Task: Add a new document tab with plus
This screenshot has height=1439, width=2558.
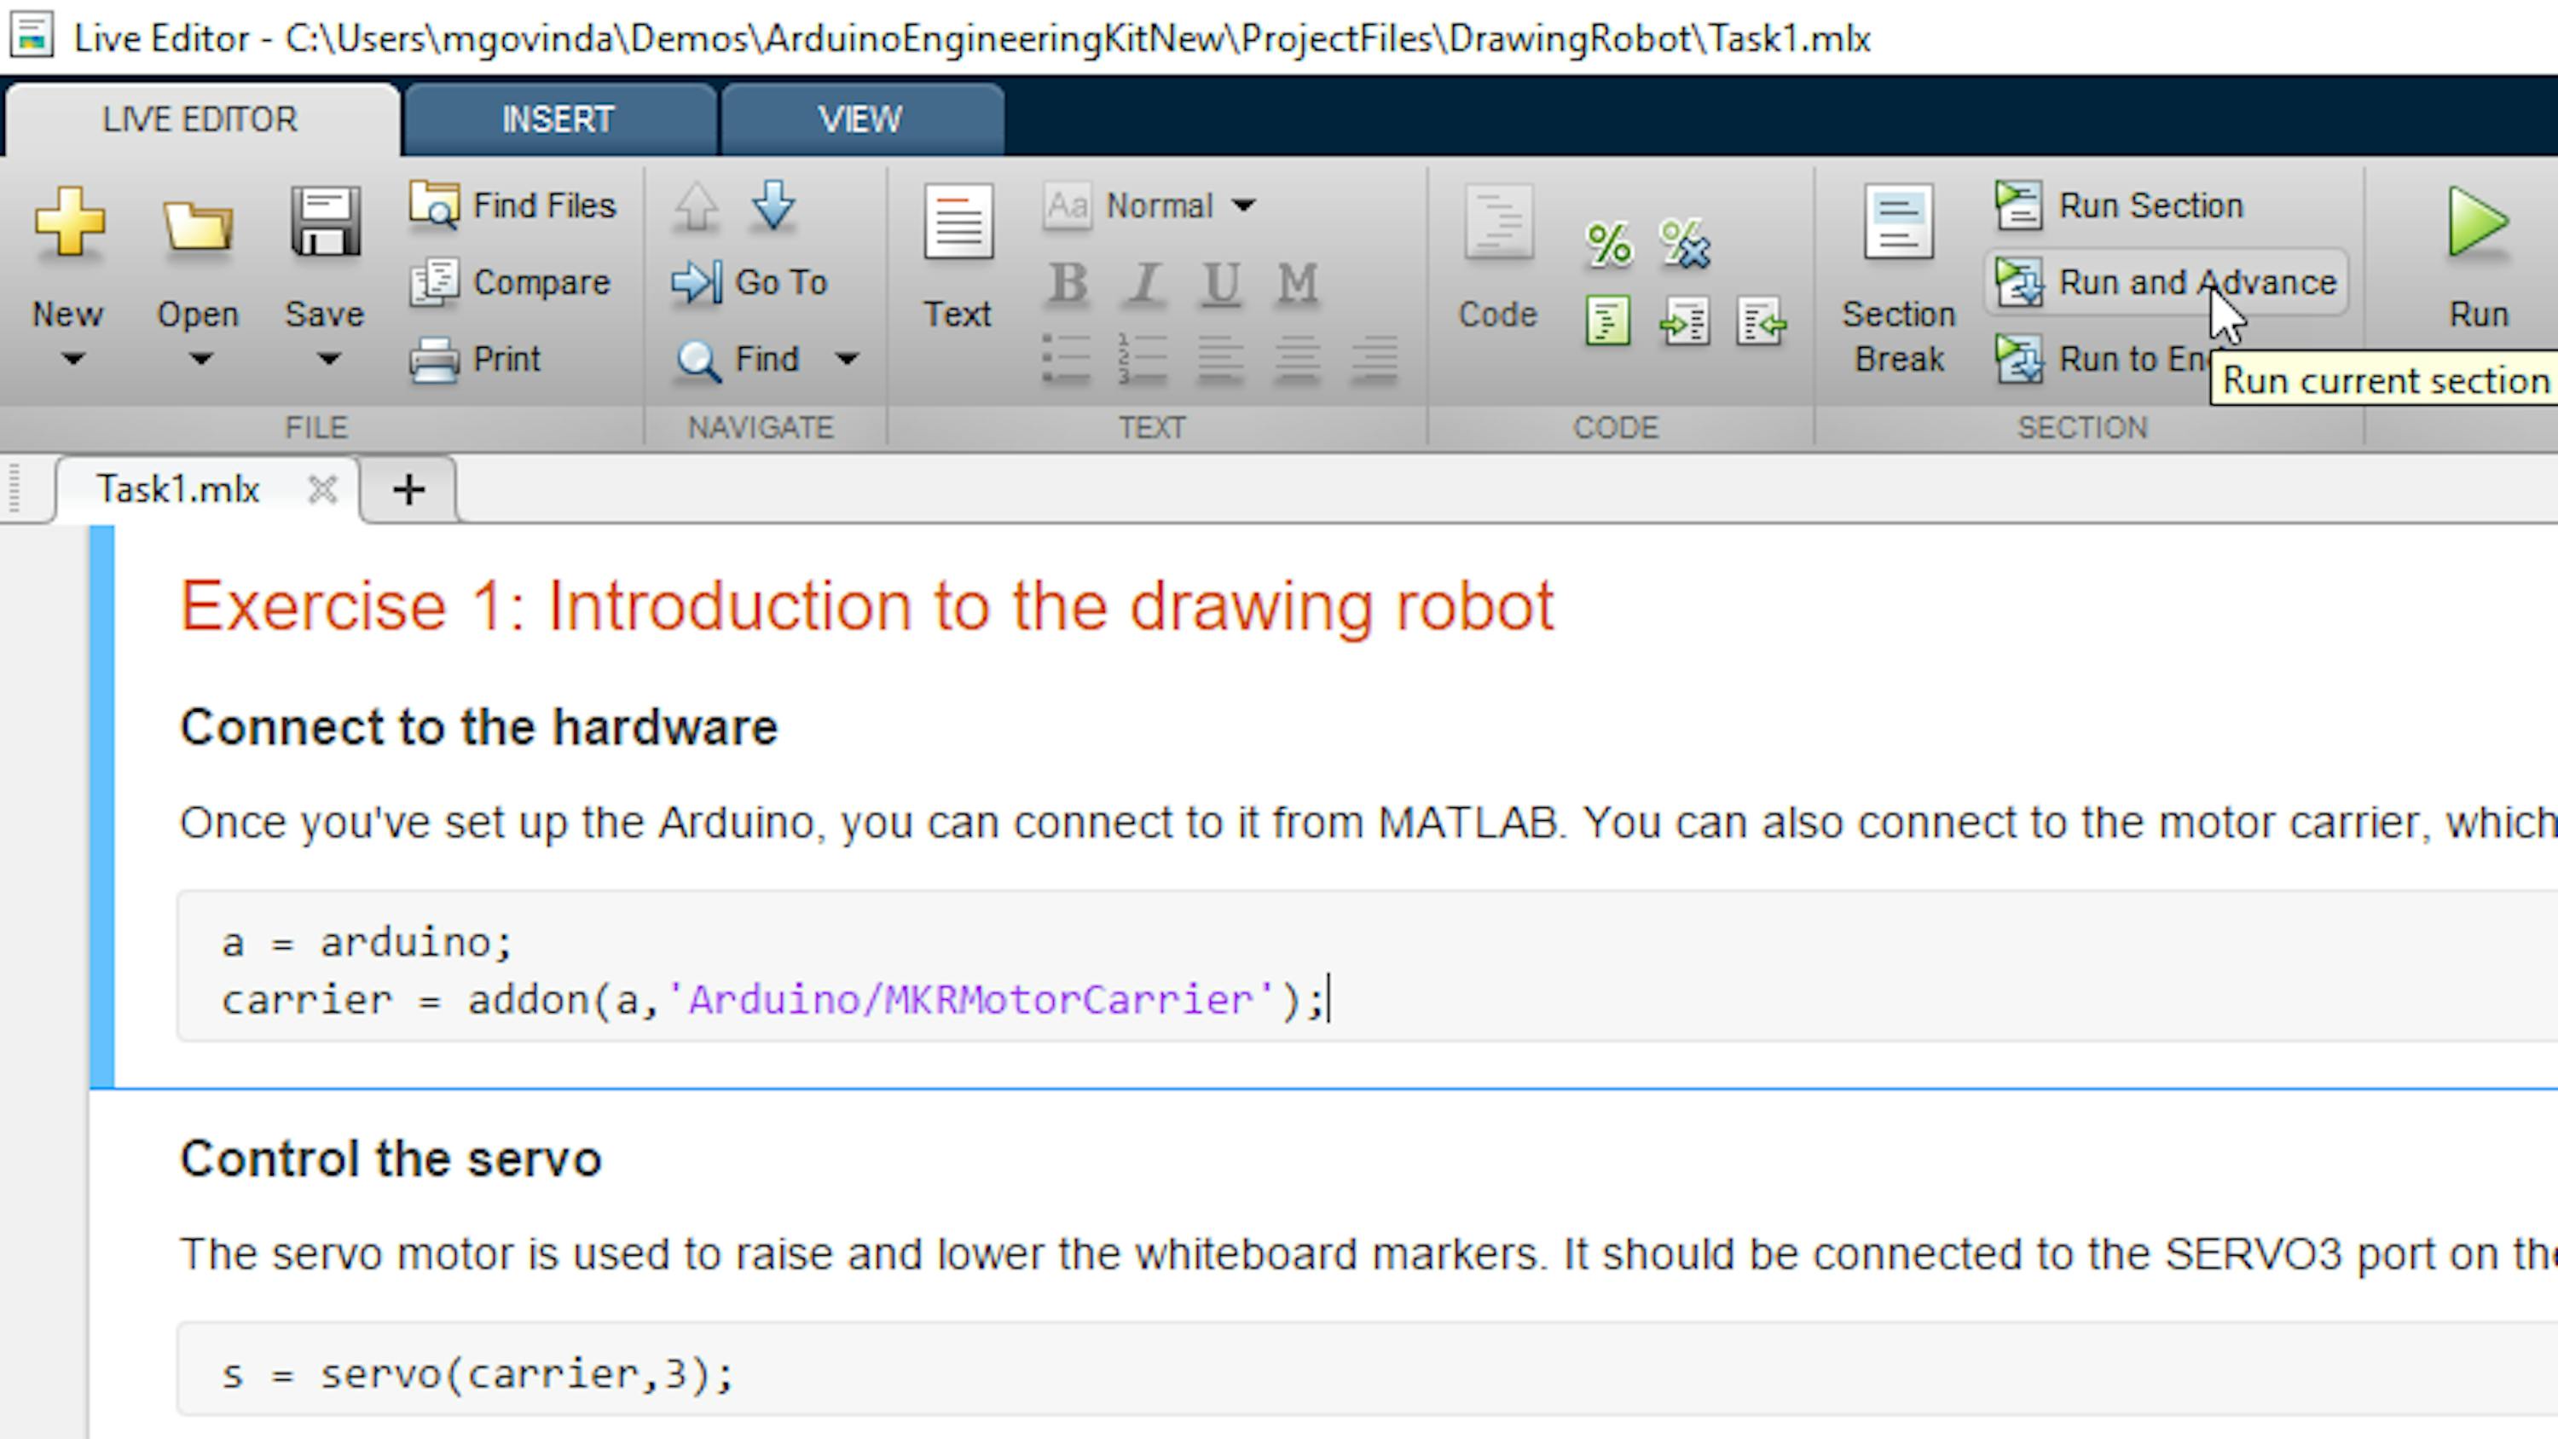Action: tap(408, 489)
